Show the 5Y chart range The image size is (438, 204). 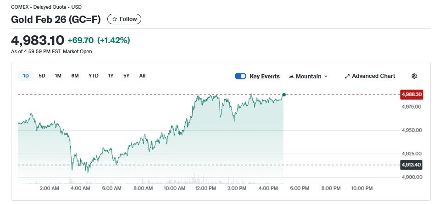(126, 76)
